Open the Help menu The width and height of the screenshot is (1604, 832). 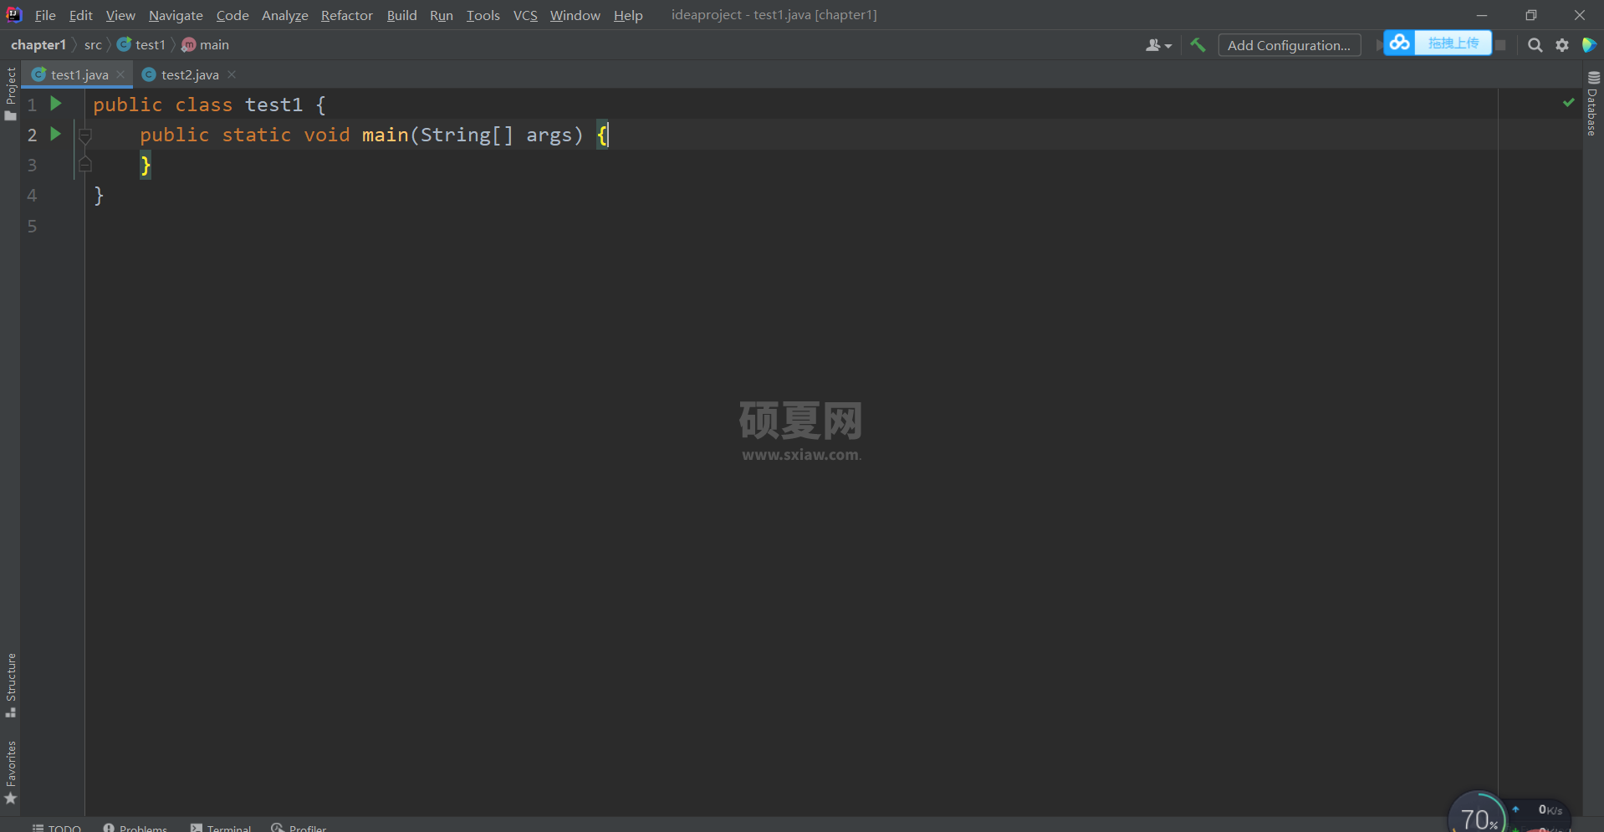coord(628,15)
